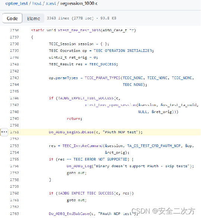
Task: Click TEEC_ERROR_NOT_SUPPORTED constant
Action: click(100, 159)
